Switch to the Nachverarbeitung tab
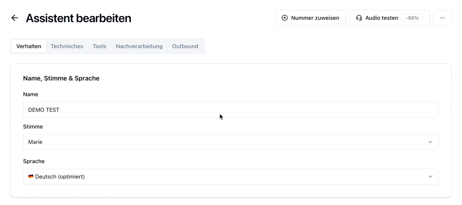Viewport: 462px width, 205px height. point(139,46)
